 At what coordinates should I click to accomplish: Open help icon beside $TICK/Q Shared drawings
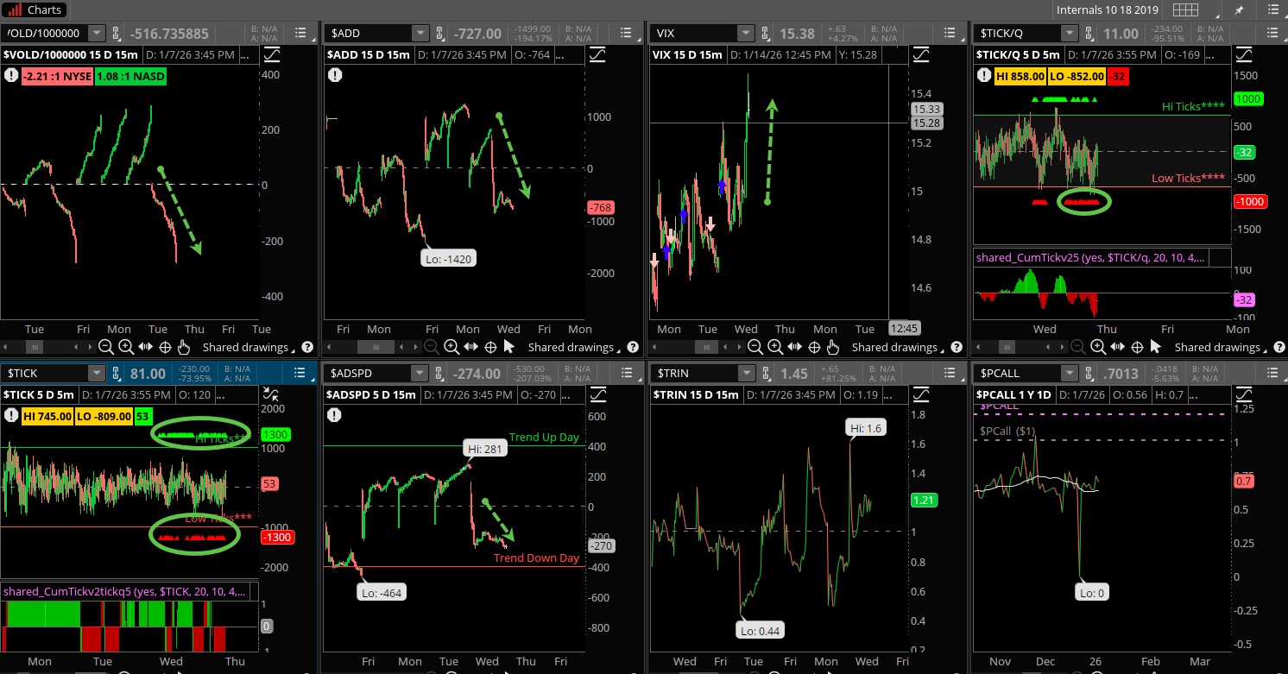point(1276,347)
